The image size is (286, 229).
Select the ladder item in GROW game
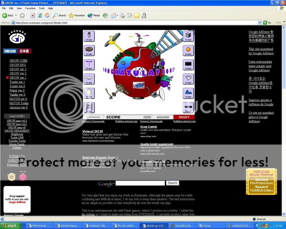[x=89, y=107]
